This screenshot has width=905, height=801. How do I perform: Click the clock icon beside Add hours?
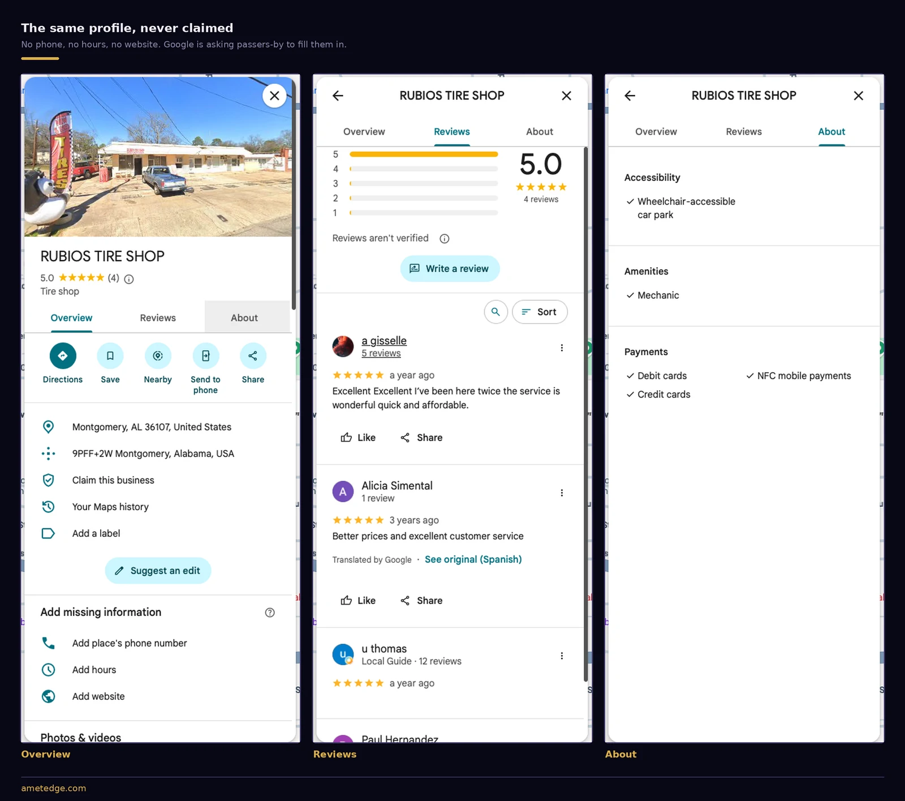[x=49, y=670]
